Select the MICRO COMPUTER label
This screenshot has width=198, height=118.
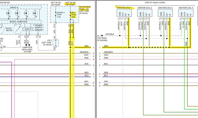pyautogui.click(x=19, y=22)
